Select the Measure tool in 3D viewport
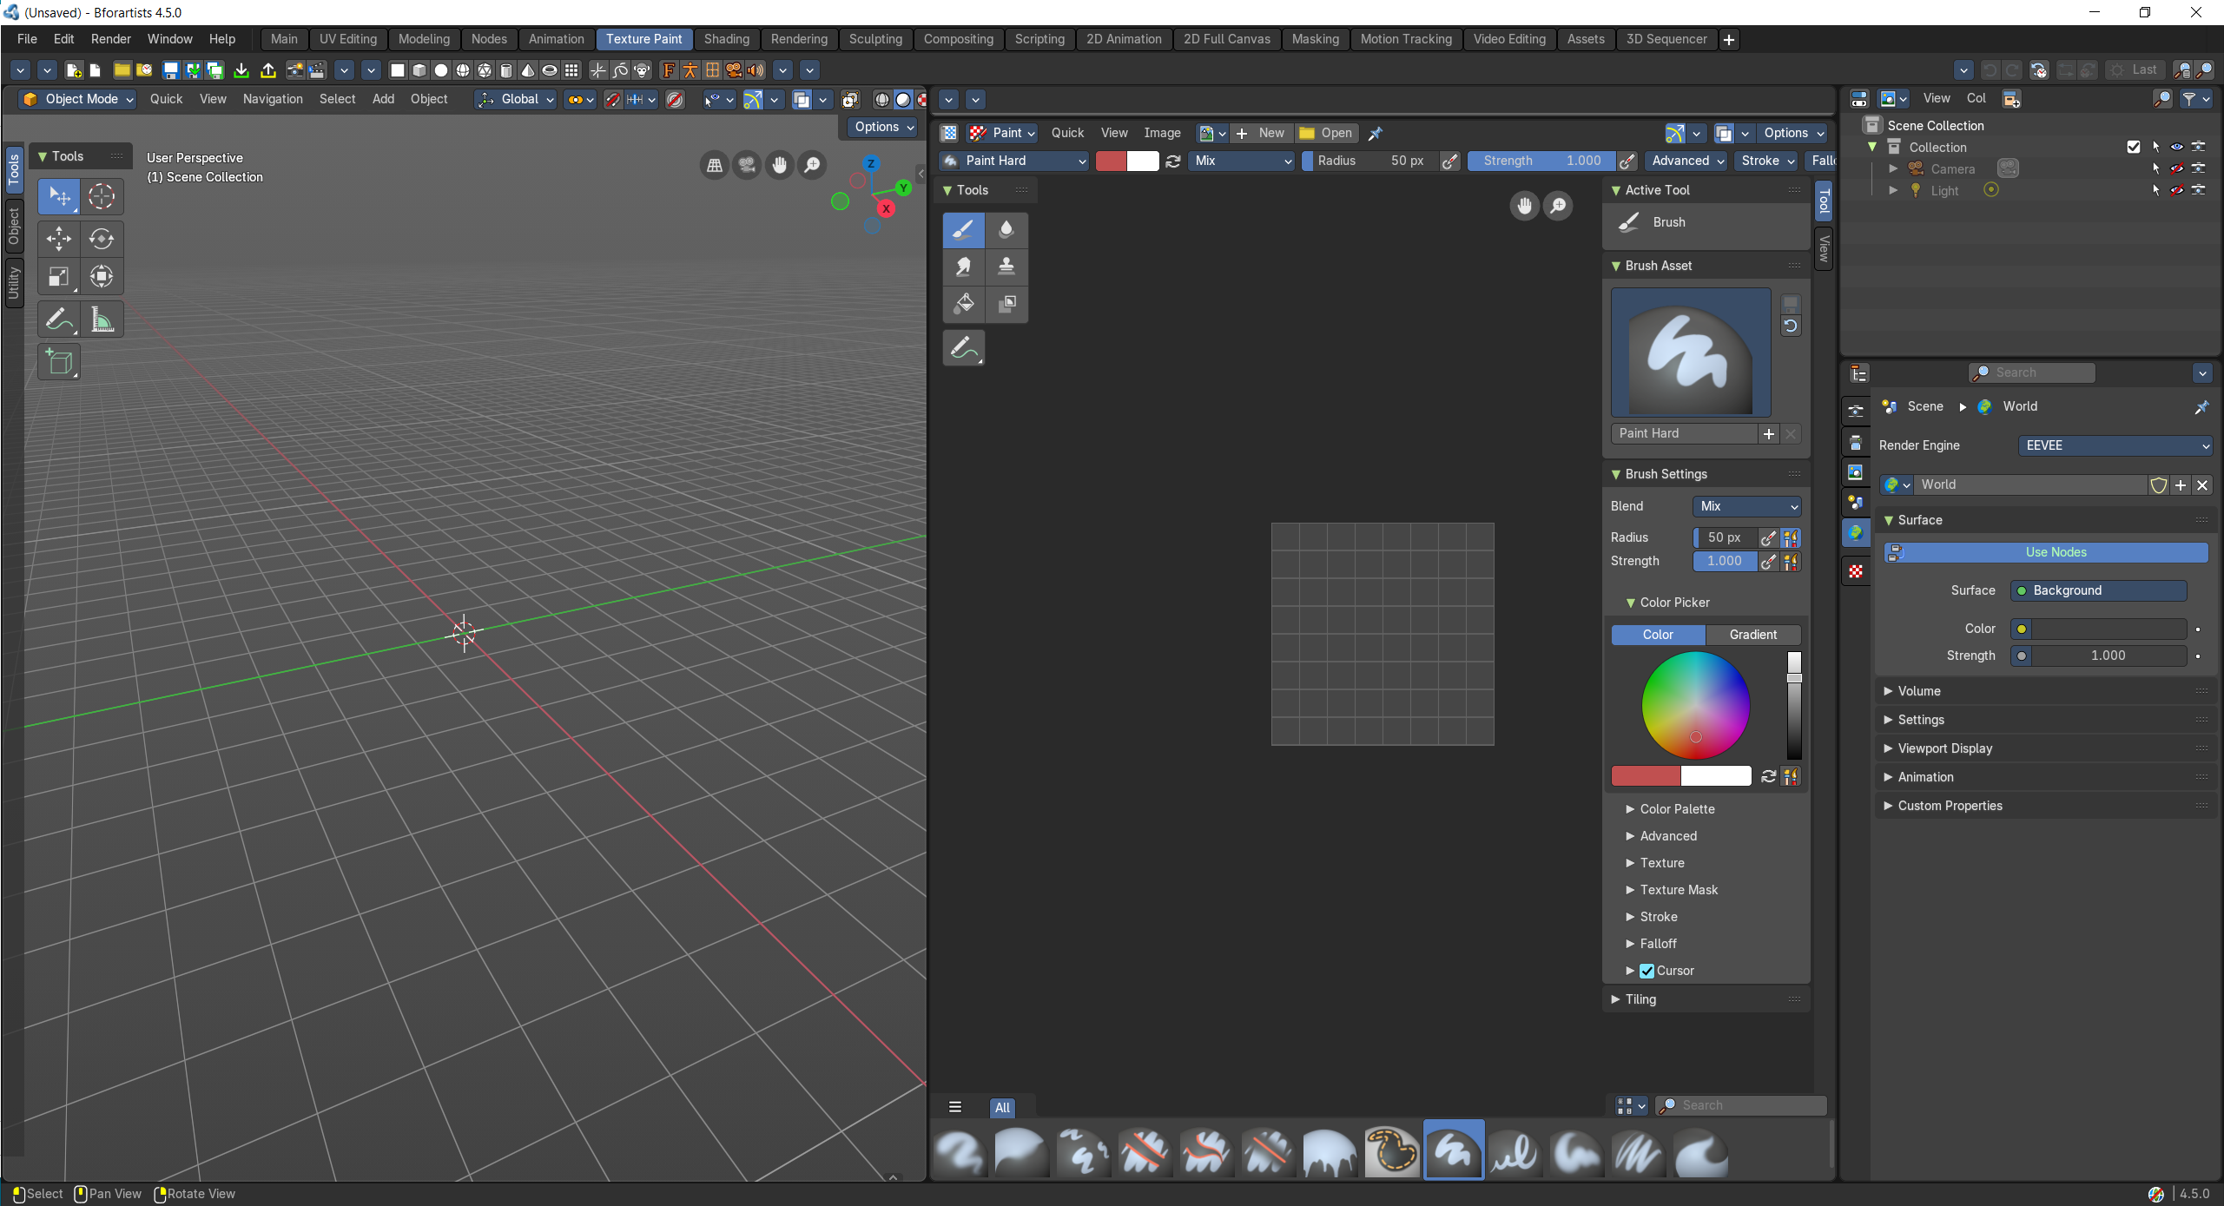The image size is (2224, 1206). click(102, 320)
